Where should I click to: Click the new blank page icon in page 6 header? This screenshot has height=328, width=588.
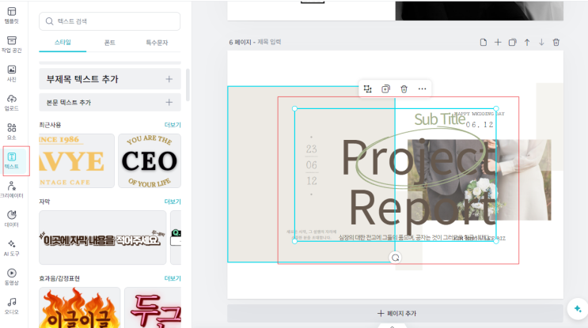[x=484, y=43]
